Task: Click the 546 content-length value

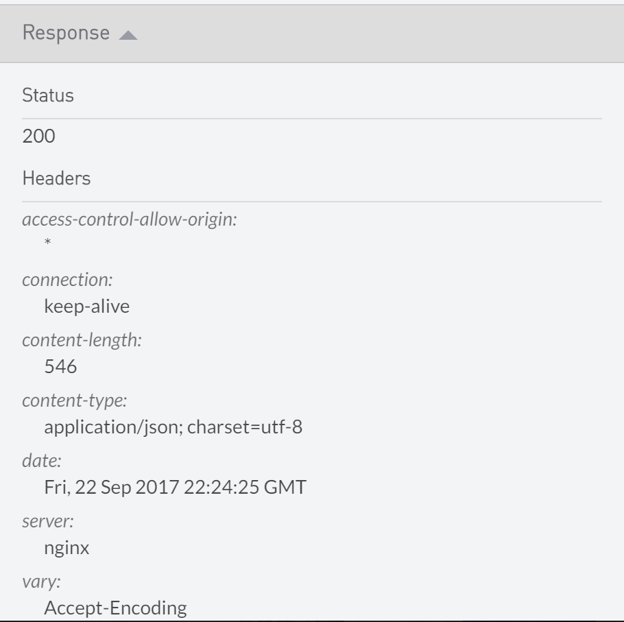Action: (x=60, y=367)
